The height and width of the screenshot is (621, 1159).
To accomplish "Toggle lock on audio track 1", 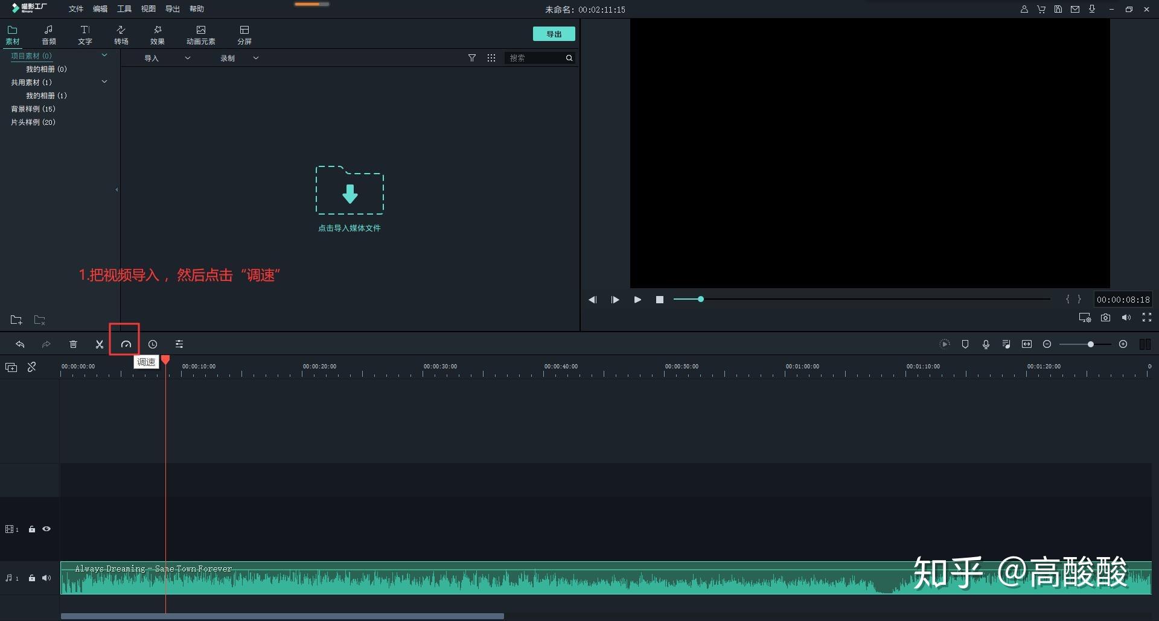I will 32,578.
